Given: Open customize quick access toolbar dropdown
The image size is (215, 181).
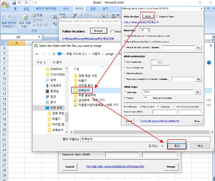Looking at the screenshot, I should [x=36, y=3].
